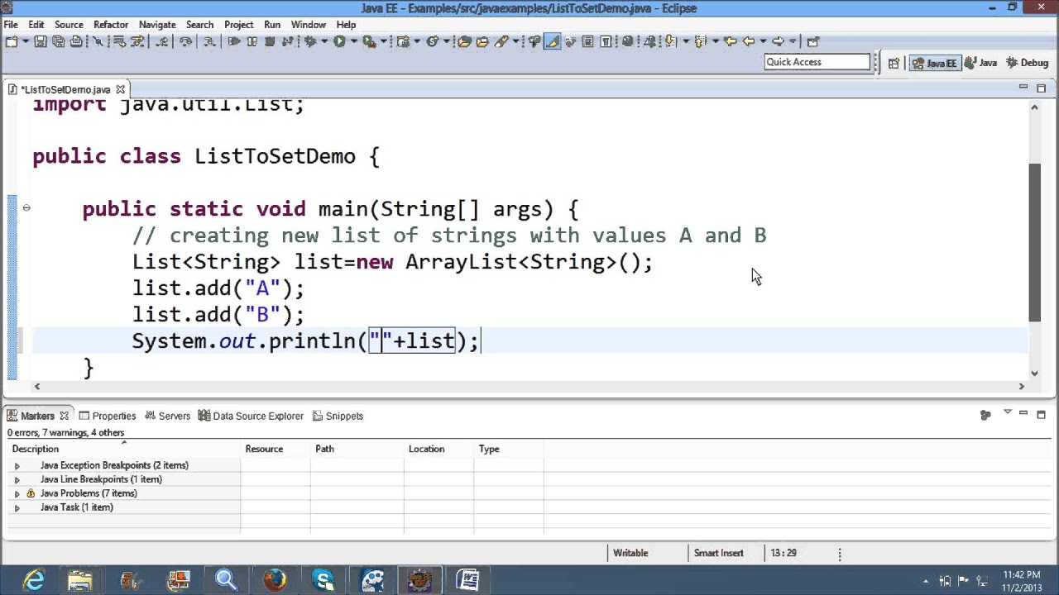Open Microsoft Word from the taskbar
The width and height of the screenshot is (1059, 595).
point(467,580)
